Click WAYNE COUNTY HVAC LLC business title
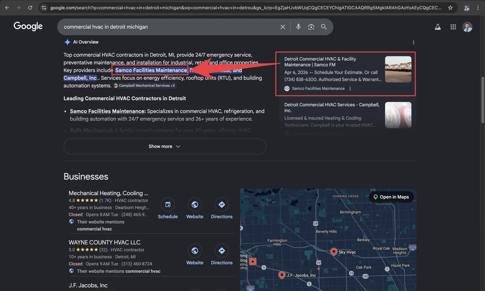The image size is (485, 291). 104,242
